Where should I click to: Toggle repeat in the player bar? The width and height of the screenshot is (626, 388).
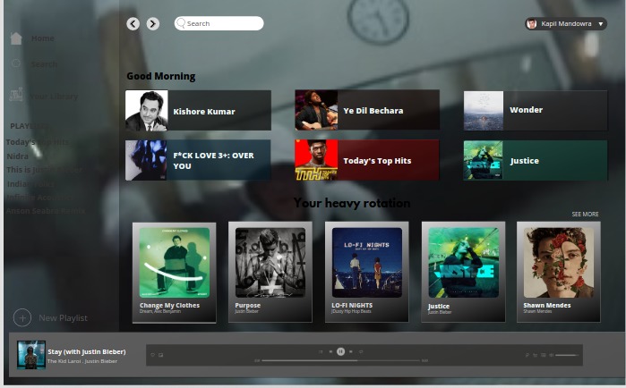pos(361,351)
